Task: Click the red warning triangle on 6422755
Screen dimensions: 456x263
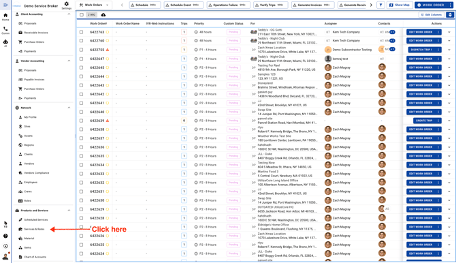Action: pyautogui.click(x=108, y=50)
